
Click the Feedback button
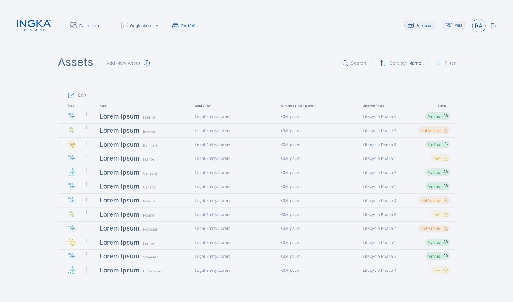(420, 26)
